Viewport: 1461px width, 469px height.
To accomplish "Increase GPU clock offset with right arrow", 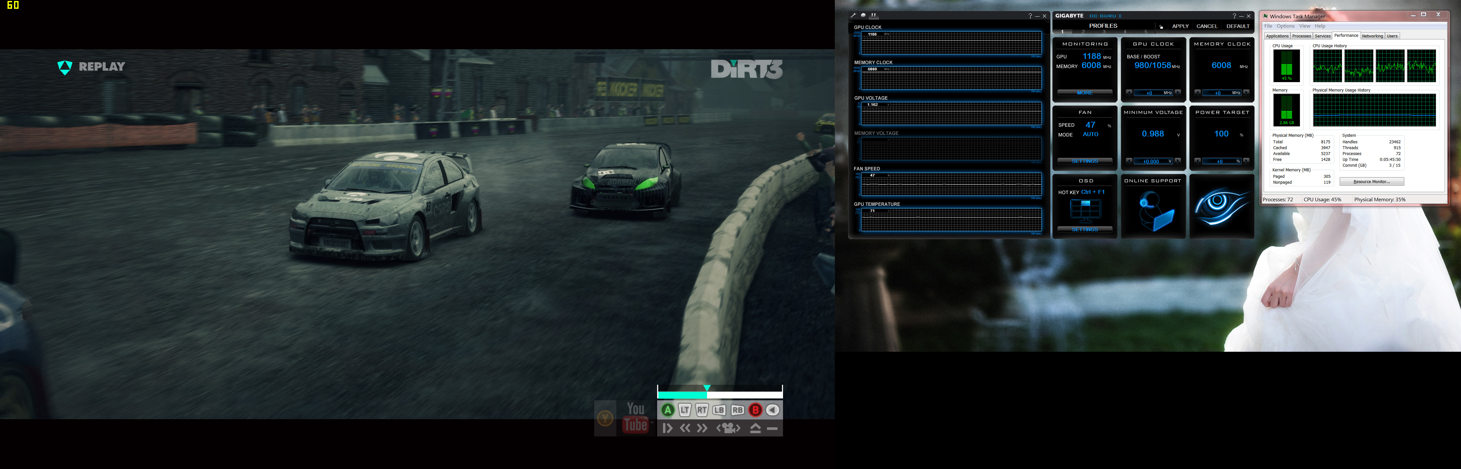I will click(x=1178, y=92).
